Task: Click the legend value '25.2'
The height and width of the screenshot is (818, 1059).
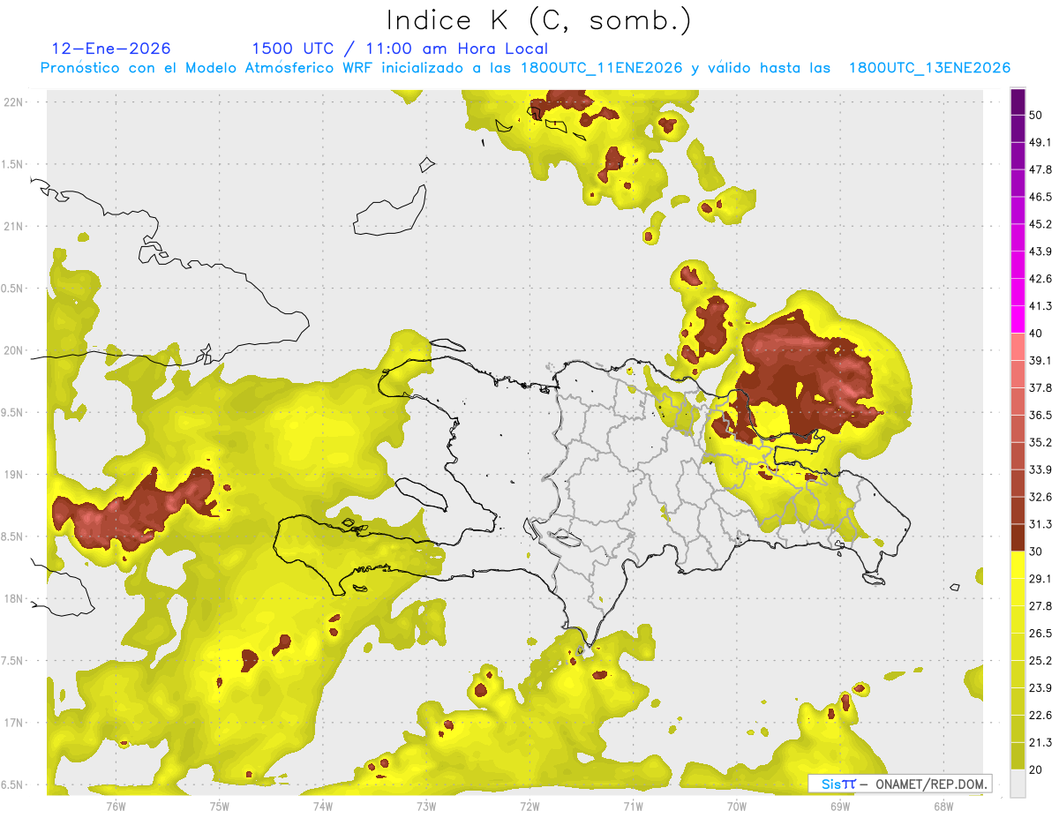Action: coord(1040,661)
